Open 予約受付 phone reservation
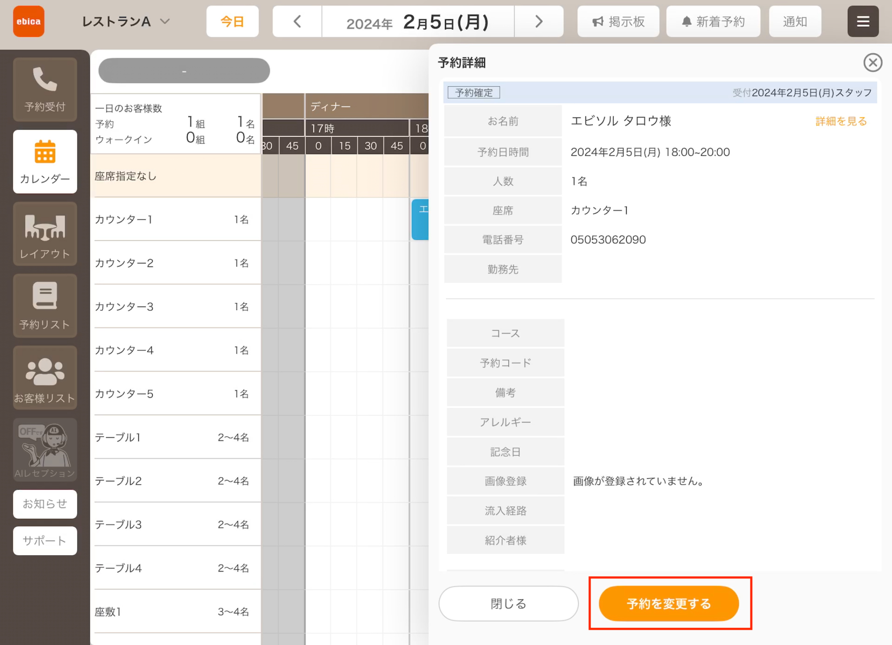 tap(45, 89)
